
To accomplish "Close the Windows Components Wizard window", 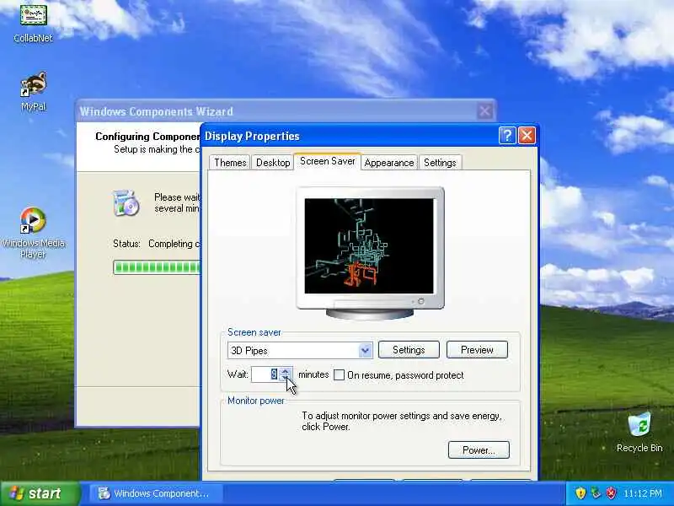I will tap(485, 111).
